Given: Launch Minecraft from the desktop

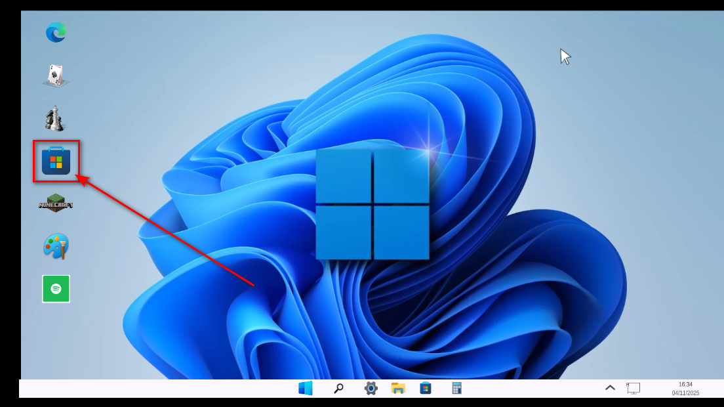Looking at the screenshot, I should click(55, 202).
